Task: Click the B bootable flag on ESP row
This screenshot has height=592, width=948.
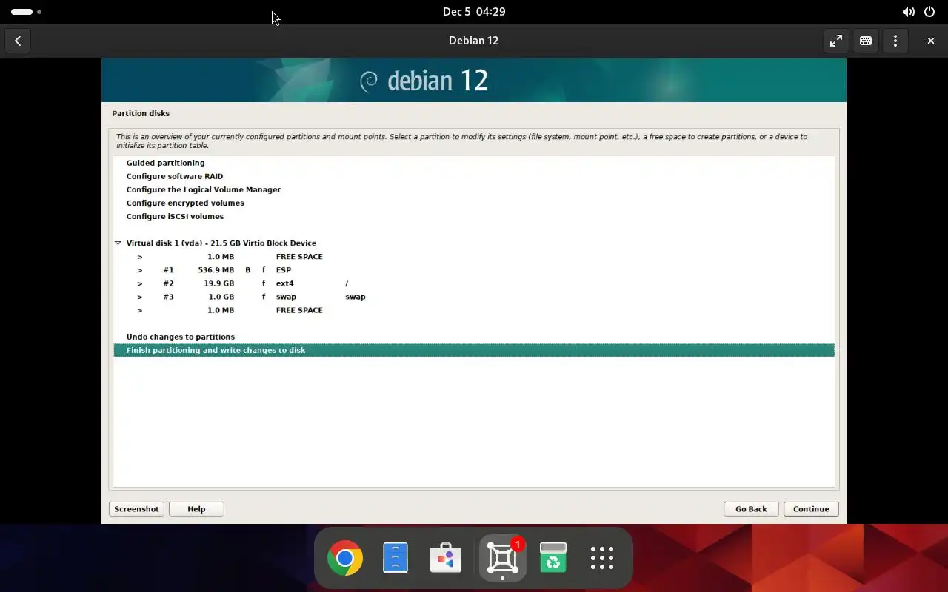Action: point(248,270)
